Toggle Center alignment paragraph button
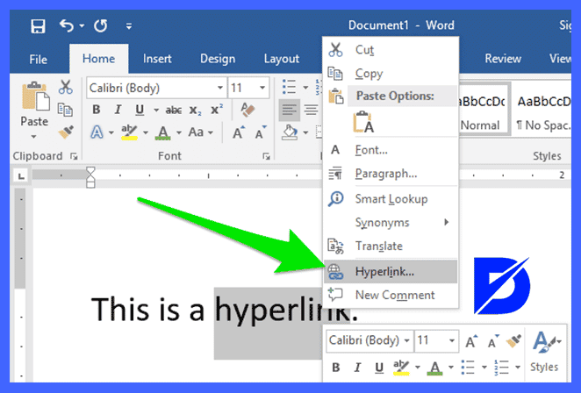Viewport: 581px width, 393px height. click(311, 110)
